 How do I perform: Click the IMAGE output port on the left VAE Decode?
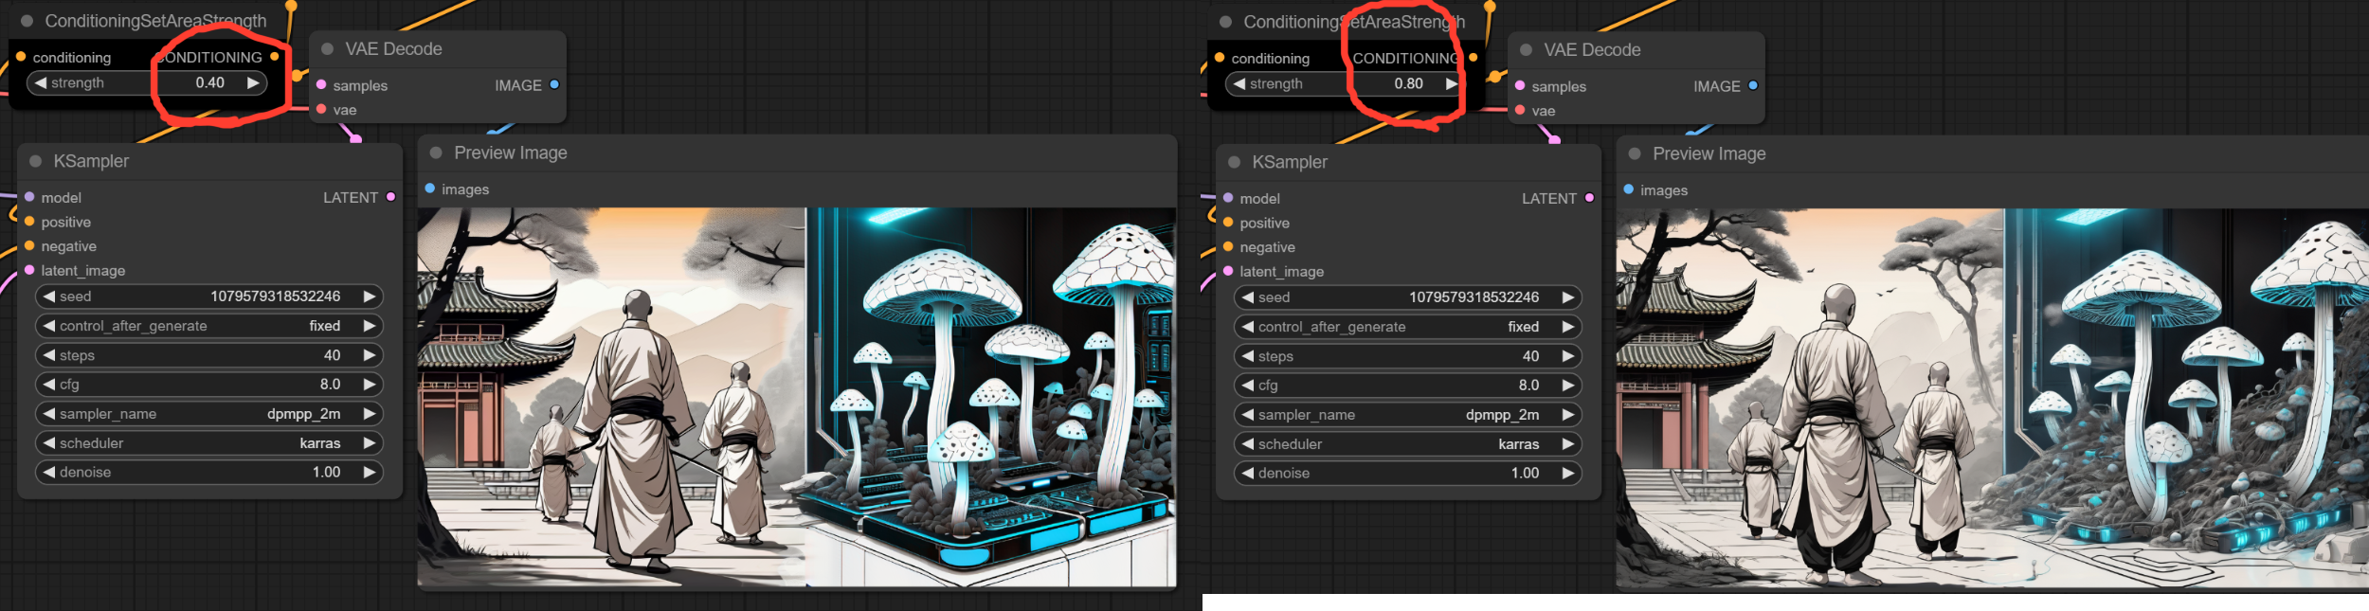(554, 85)
